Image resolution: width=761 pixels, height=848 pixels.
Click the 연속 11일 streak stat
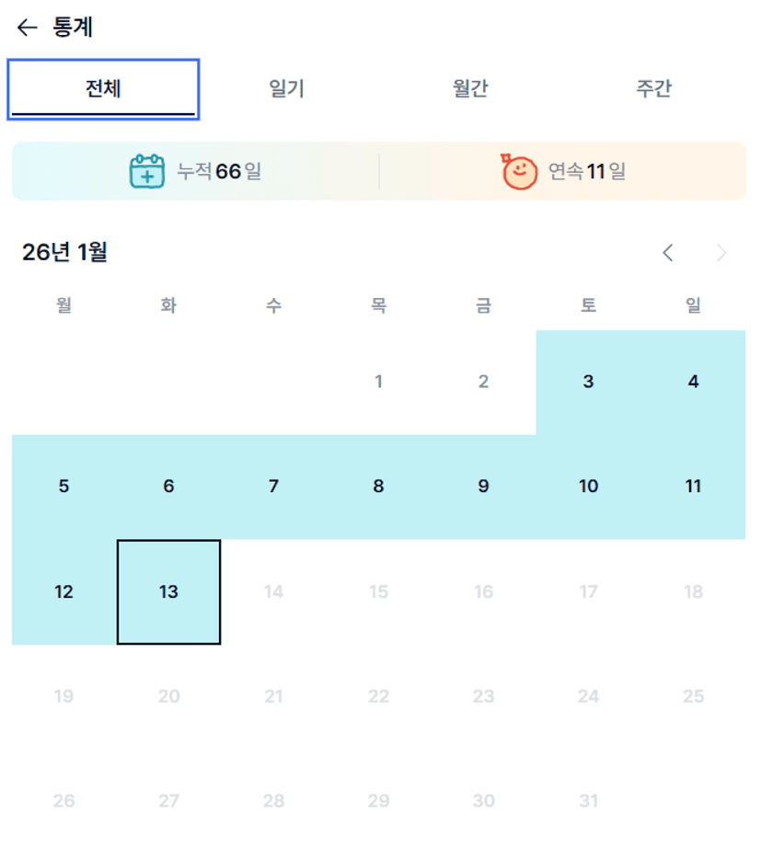587,171
